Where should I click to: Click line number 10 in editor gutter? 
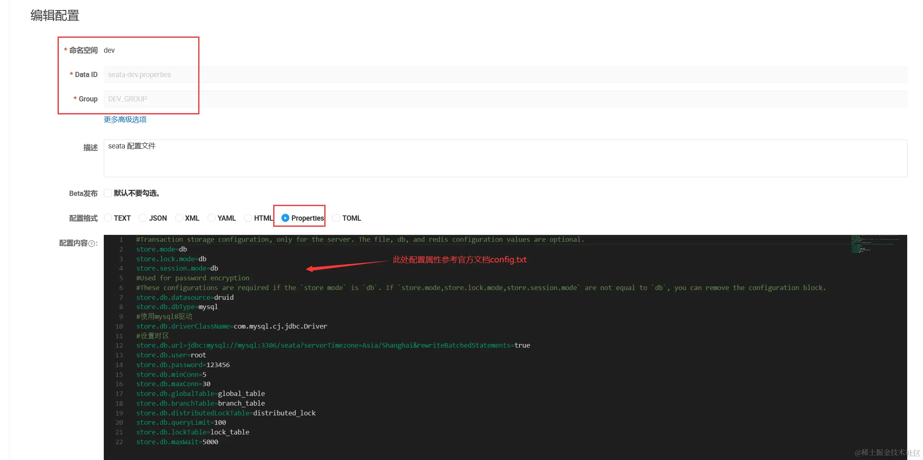tap(119, 326)
